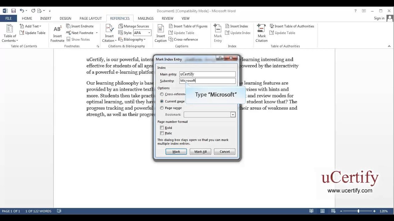Click Insert Index

pyautogui.click(x=236, y=26)
